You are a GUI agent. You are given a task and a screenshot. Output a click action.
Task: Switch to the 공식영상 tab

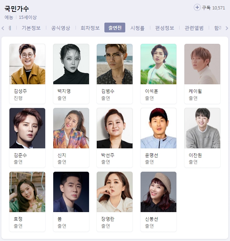click(x=61, y=28)
